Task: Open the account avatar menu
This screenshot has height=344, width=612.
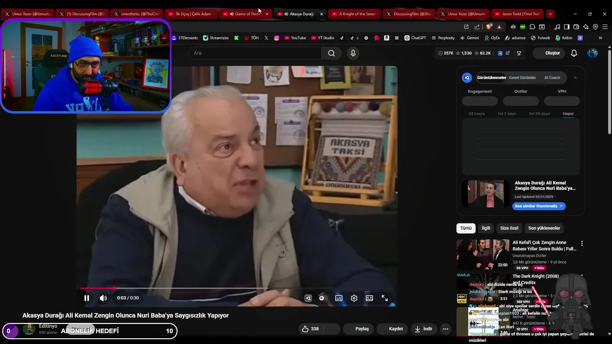Action: [x=592, y=53]
